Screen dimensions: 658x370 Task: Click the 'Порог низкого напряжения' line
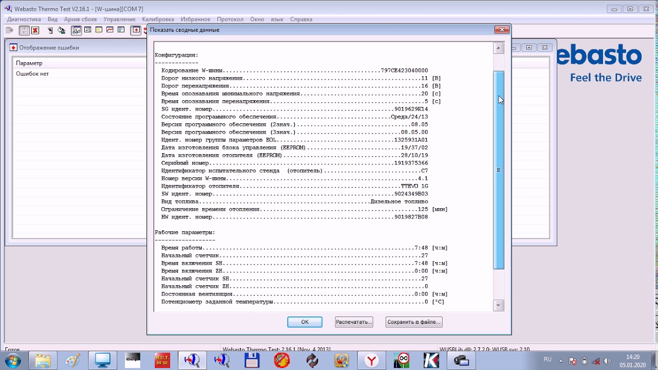(x=301, y=78)
